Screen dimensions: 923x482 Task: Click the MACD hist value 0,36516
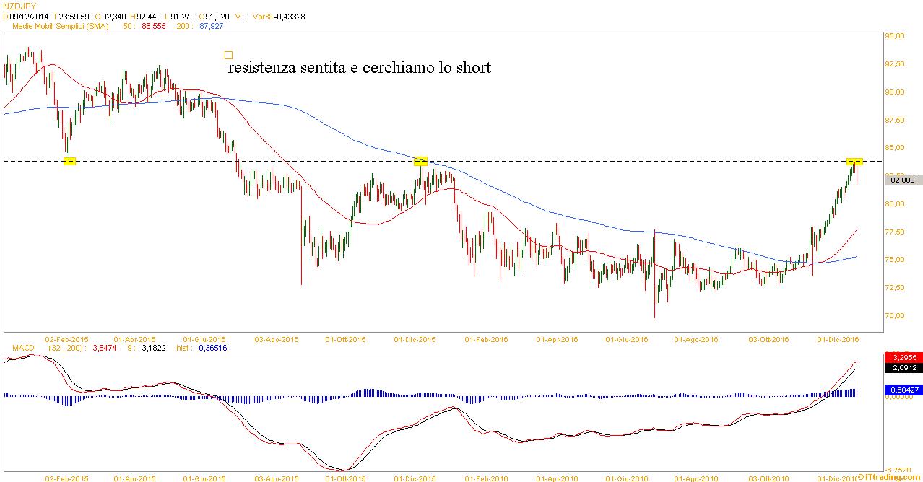(x=212, y=348)
